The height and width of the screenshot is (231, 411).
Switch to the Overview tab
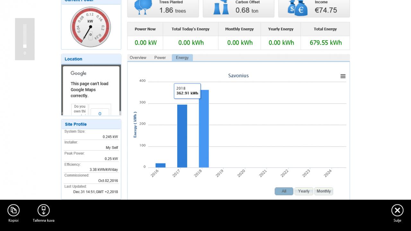(x=138, y=58)
